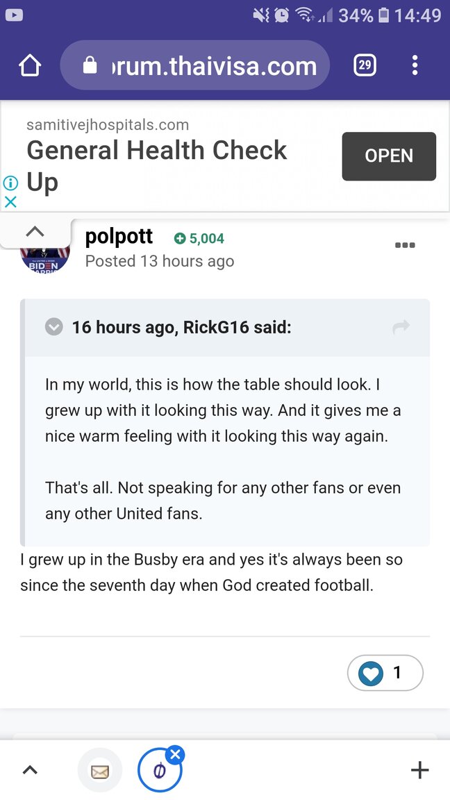Open the browser three-dot overflow menu
Viewport: 450px width, 800px height.
tap(415, 66)
